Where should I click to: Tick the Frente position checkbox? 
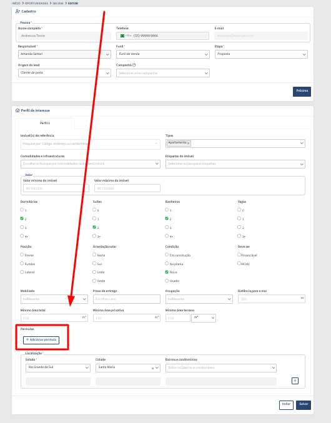(22, 255)
